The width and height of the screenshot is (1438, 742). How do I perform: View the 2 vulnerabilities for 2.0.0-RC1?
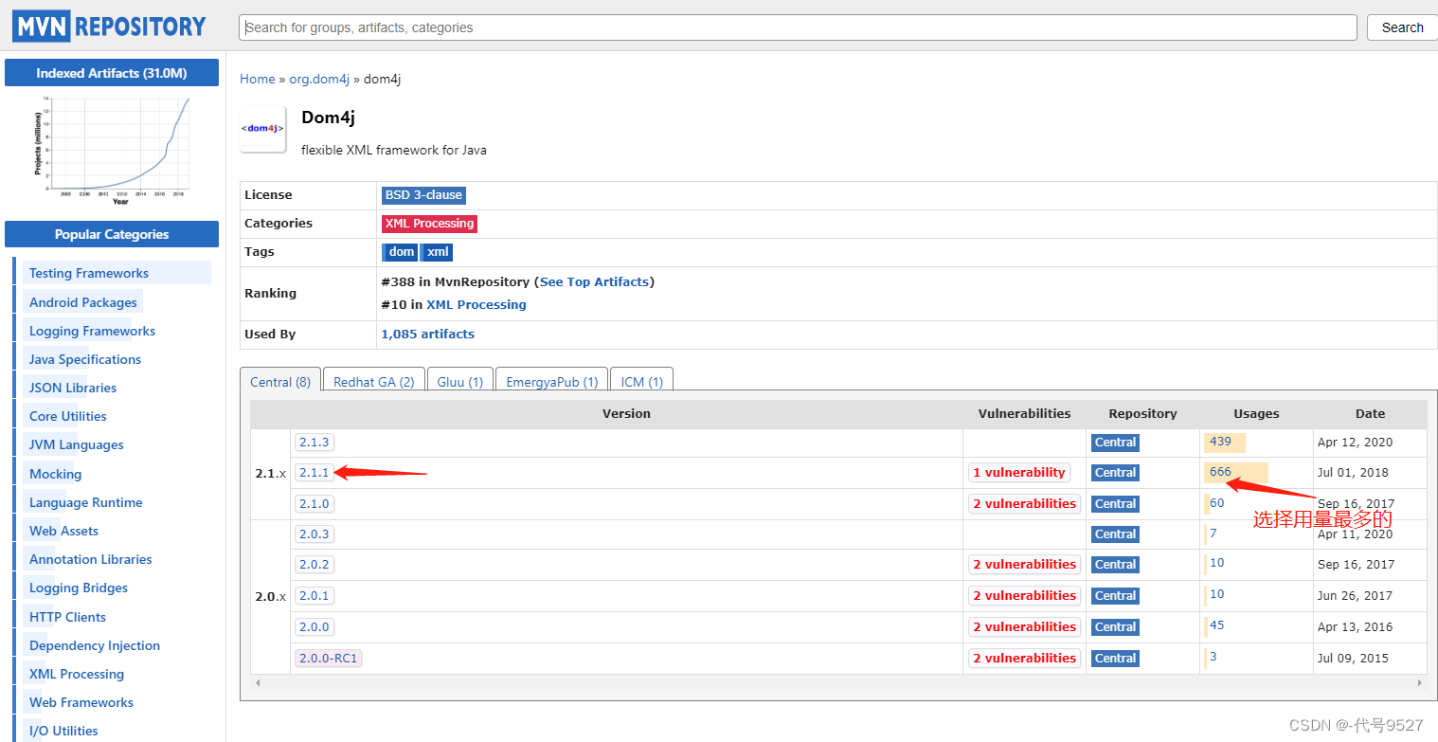(1025, 659)
